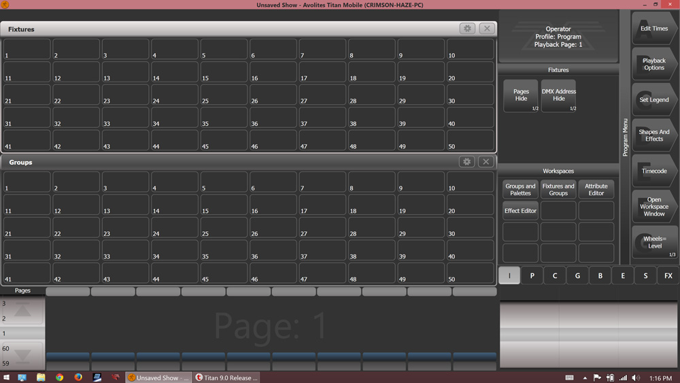Open Effect Editor workspace
Viewport: 680px width, 383px height.
tap(520, 211)
